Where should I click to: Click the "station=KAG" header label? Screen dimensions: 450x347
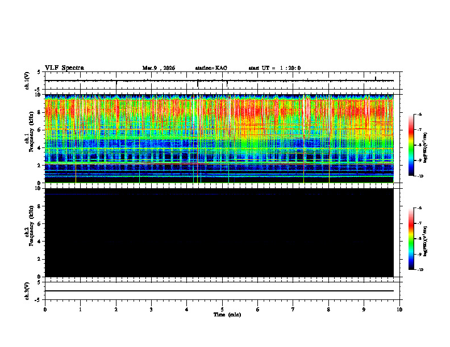point(211,68)
